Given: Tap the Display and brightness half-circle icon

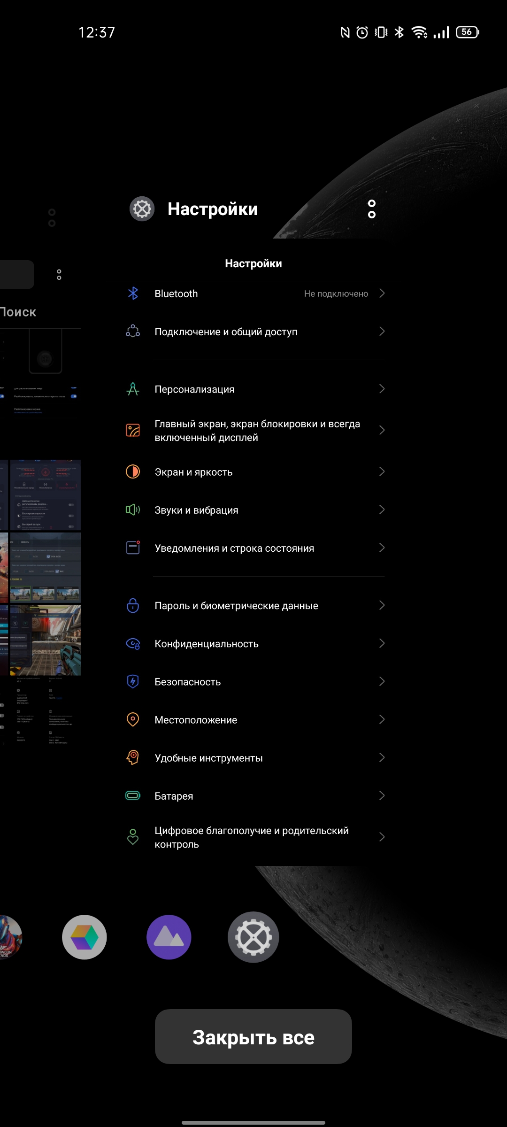Looking at the screenshot, I should pos(133,471).
